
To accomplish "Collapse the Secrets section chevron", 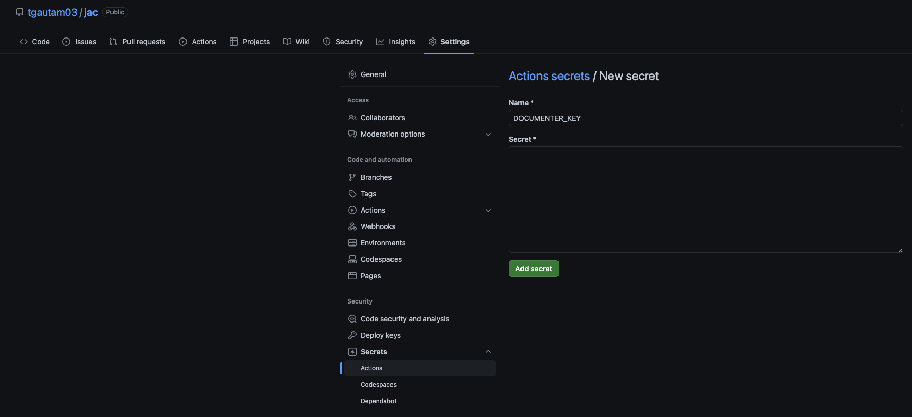I will (488, 352).
